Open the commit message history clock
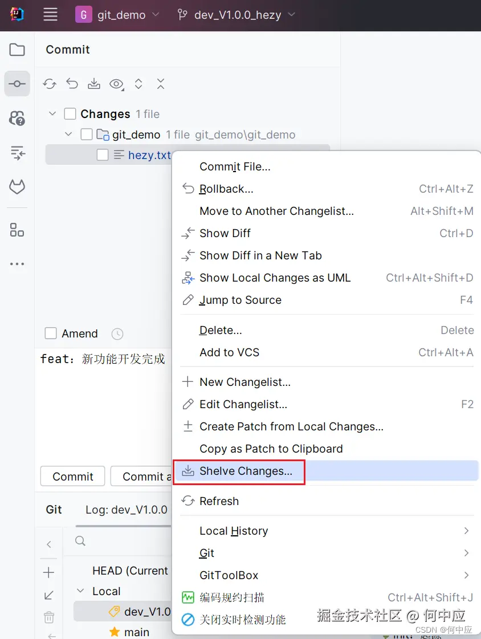 point(117,334)
